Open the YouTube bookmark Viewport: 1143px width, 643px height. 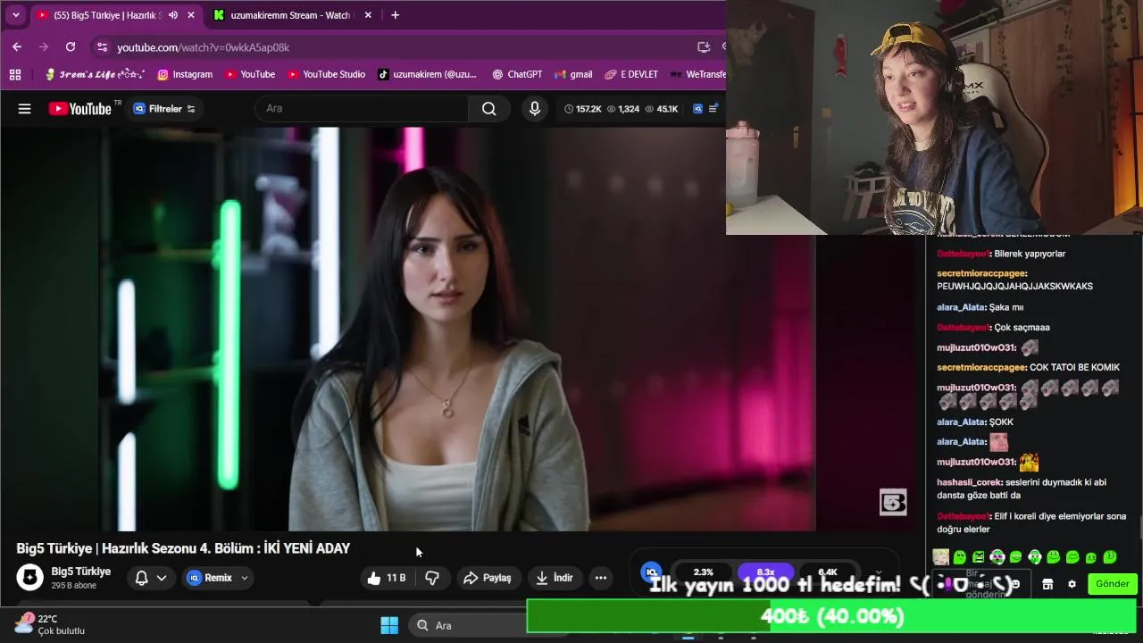coord(249,74)
